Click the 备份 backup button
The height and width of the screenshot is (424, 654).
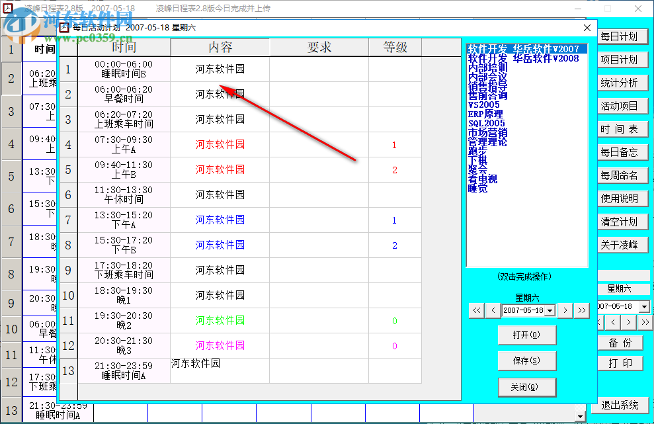point(620,342)
